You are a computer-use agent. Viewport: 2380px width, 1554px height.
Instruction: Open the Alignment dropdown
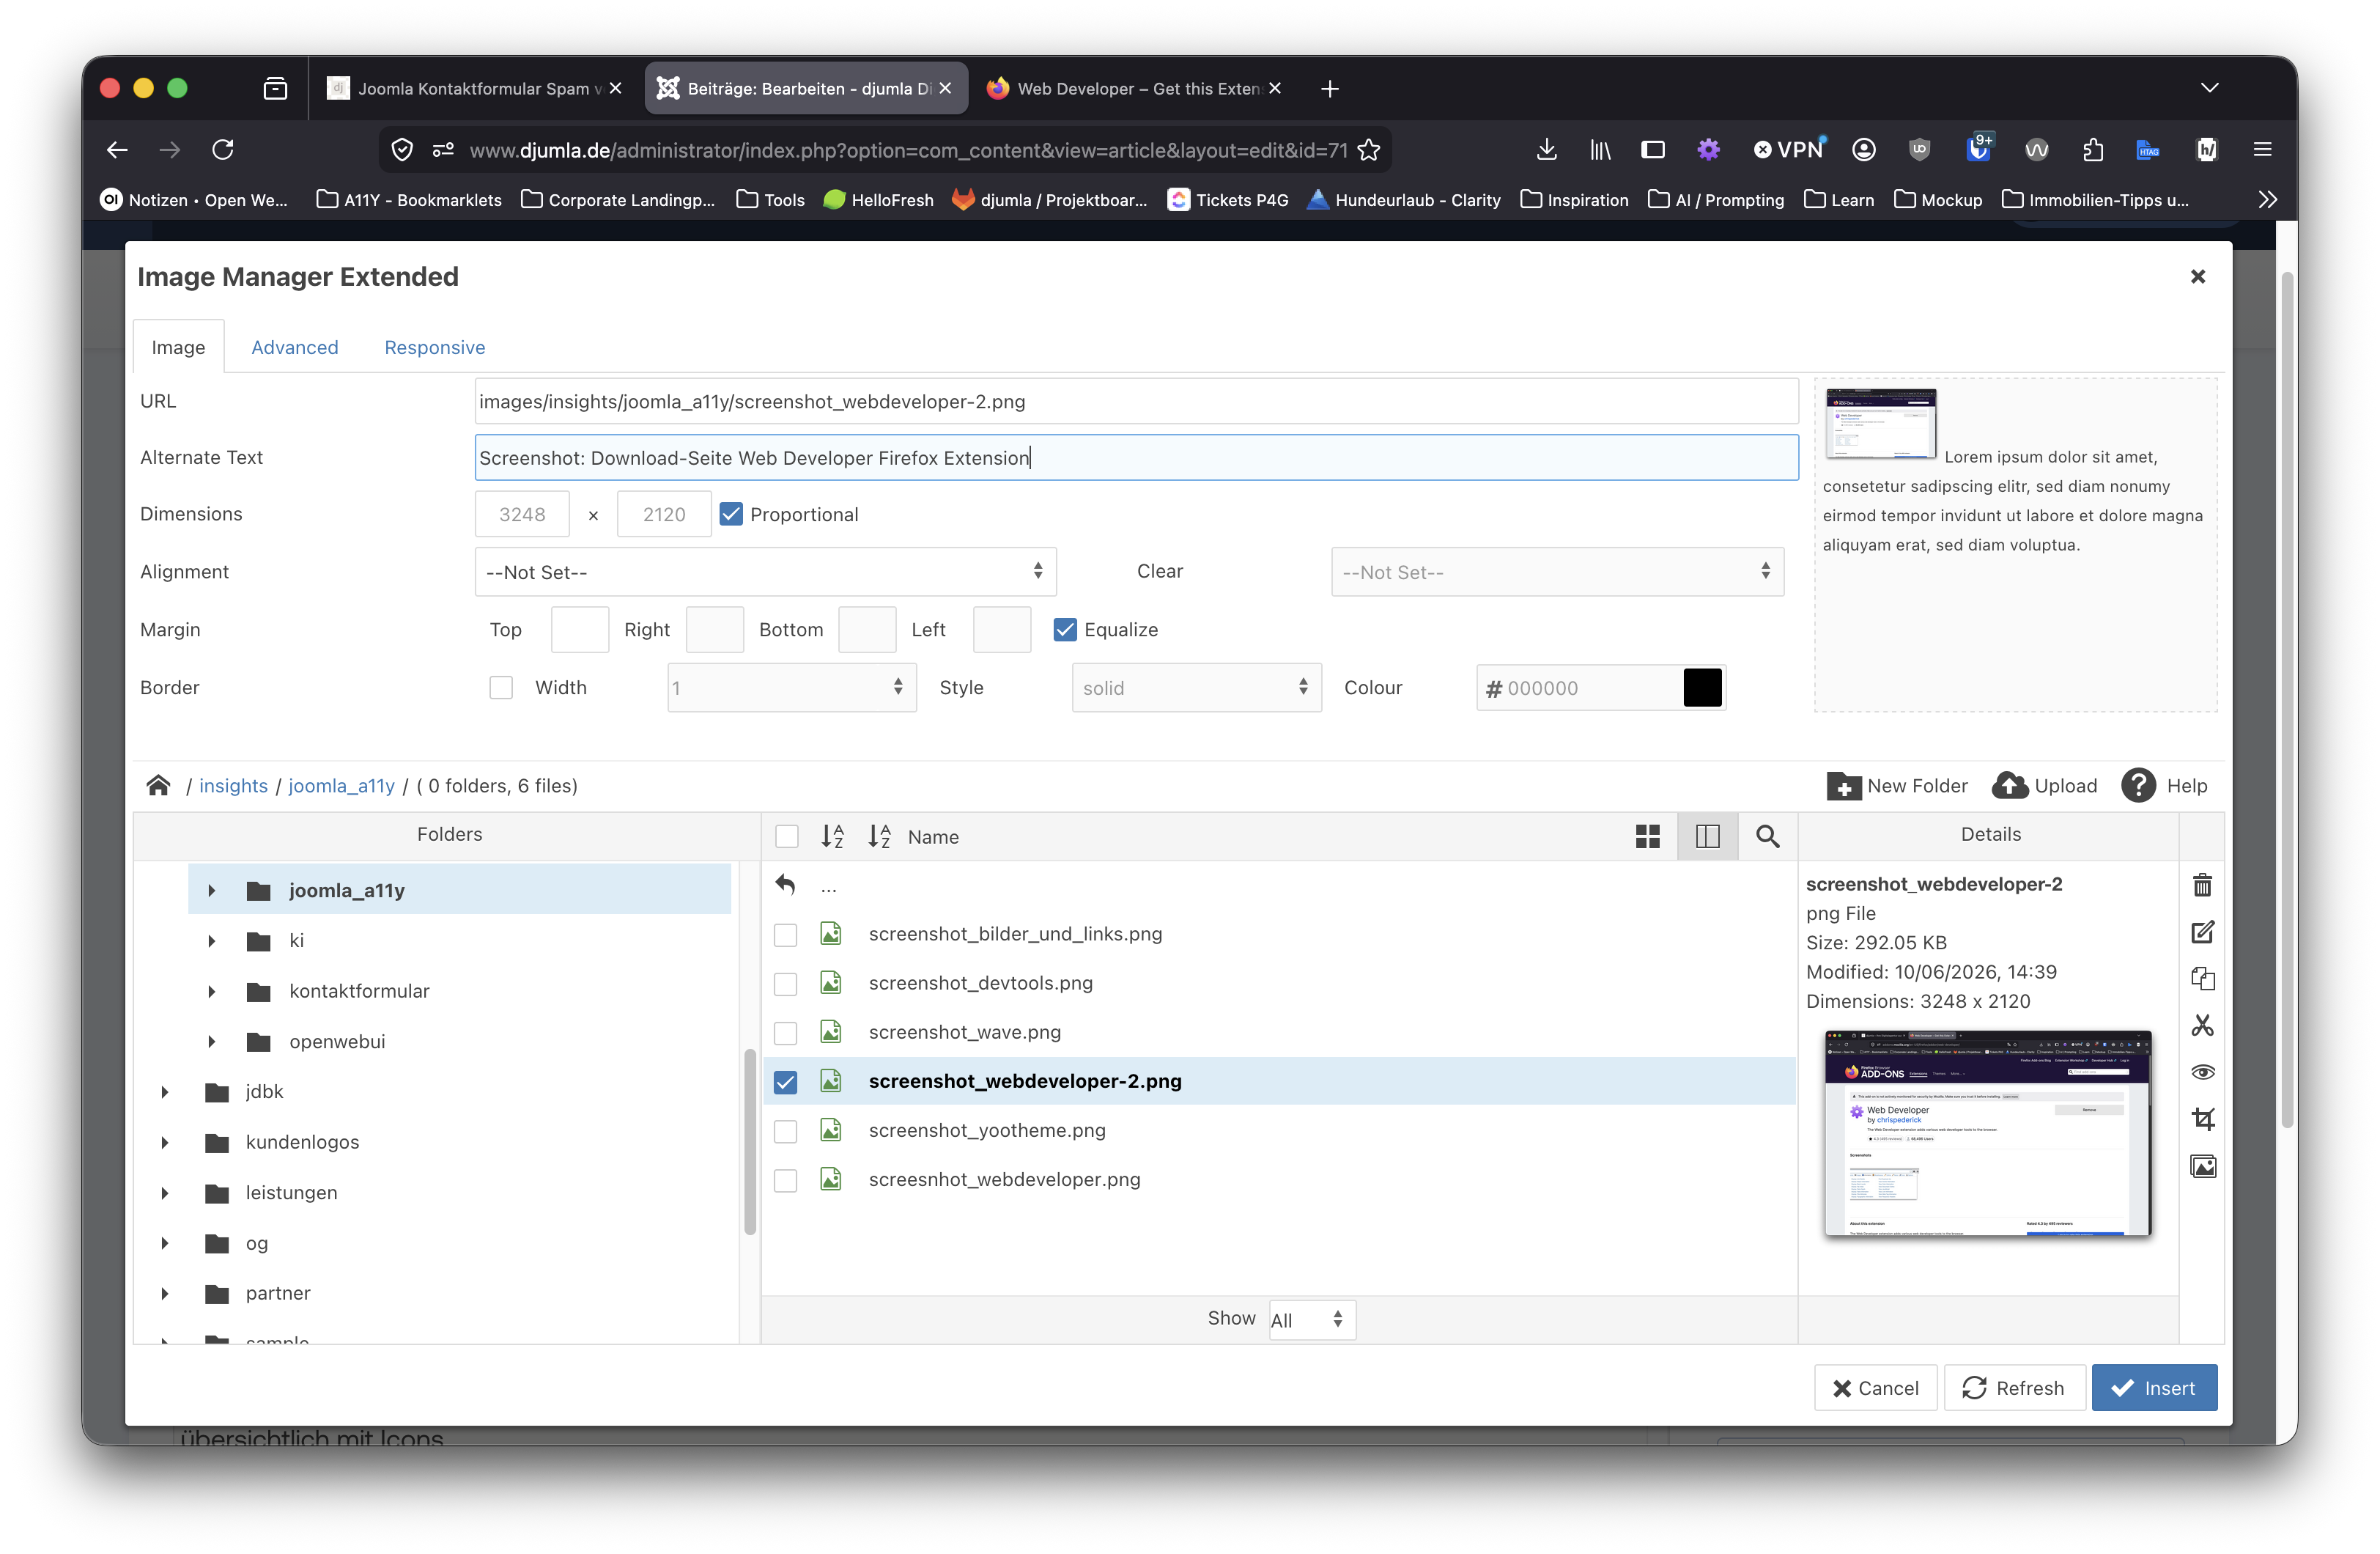(x=765, y=571)
